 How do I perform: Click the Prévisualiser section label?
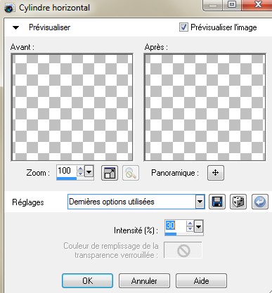[x=49, y=27]
